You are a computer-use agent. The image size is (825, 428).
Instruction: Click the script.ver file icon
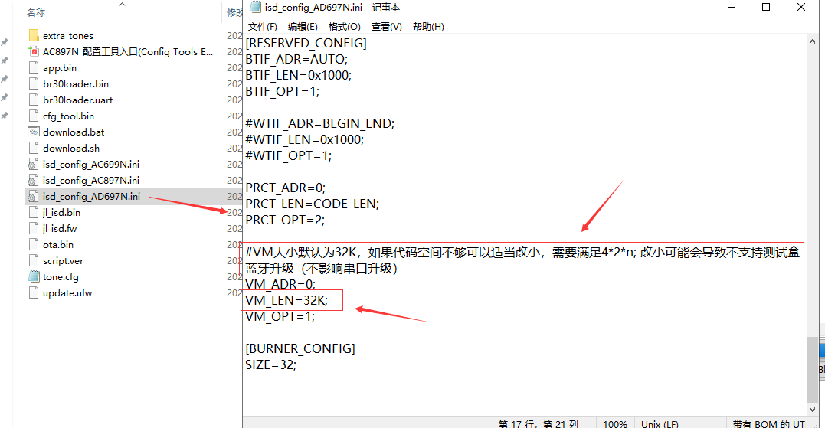(x=34, y=261)
